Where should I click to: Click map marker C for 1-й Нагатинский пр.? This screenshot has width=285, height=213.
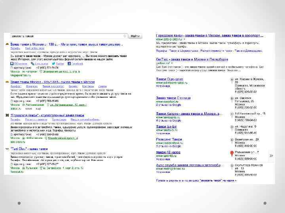(x=232, y=115)
